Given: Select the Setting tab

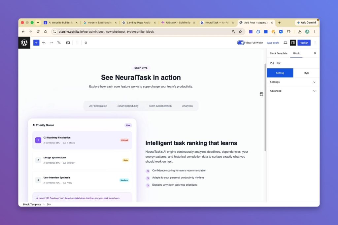Looking at the screenshot, I should (x=280, y=73).
